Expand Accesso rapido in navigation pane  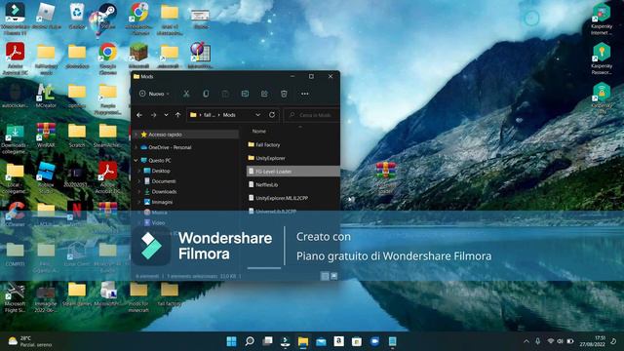(136, 135)
